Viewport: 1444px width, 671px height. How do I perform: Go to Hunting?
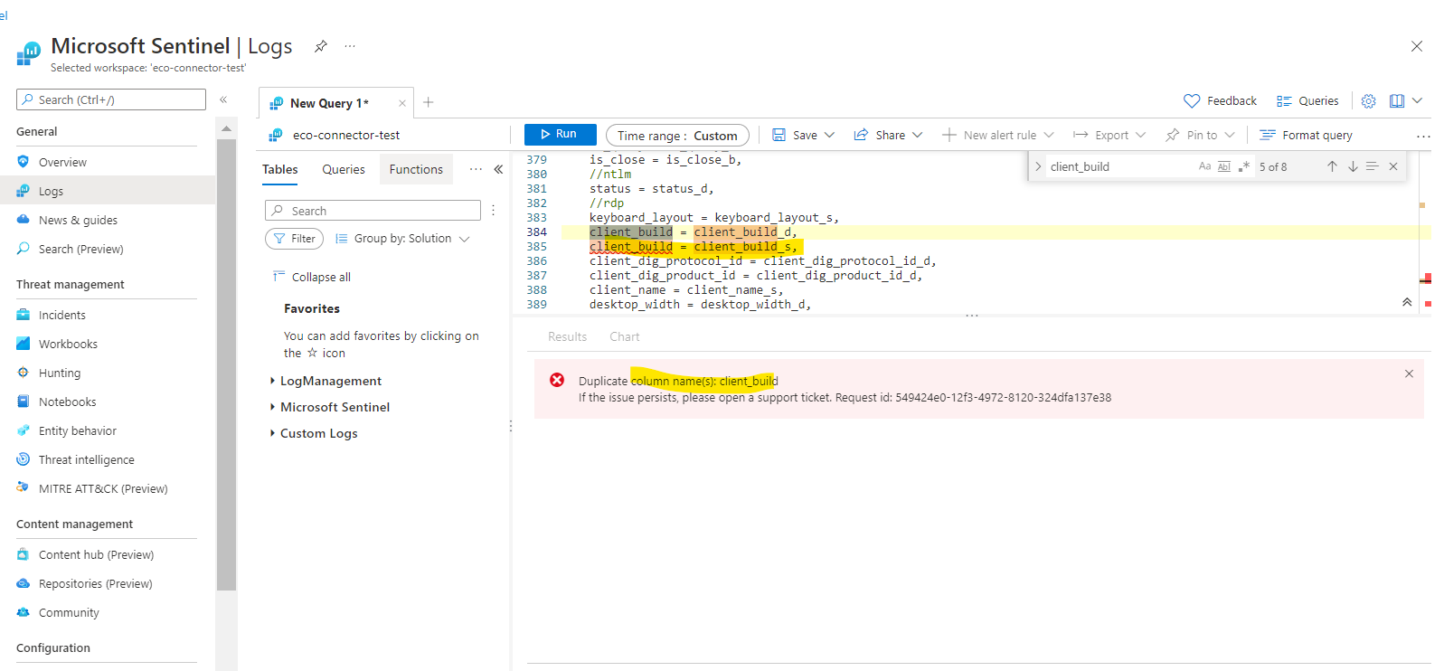pyautogui.click(x=59, y=373)
